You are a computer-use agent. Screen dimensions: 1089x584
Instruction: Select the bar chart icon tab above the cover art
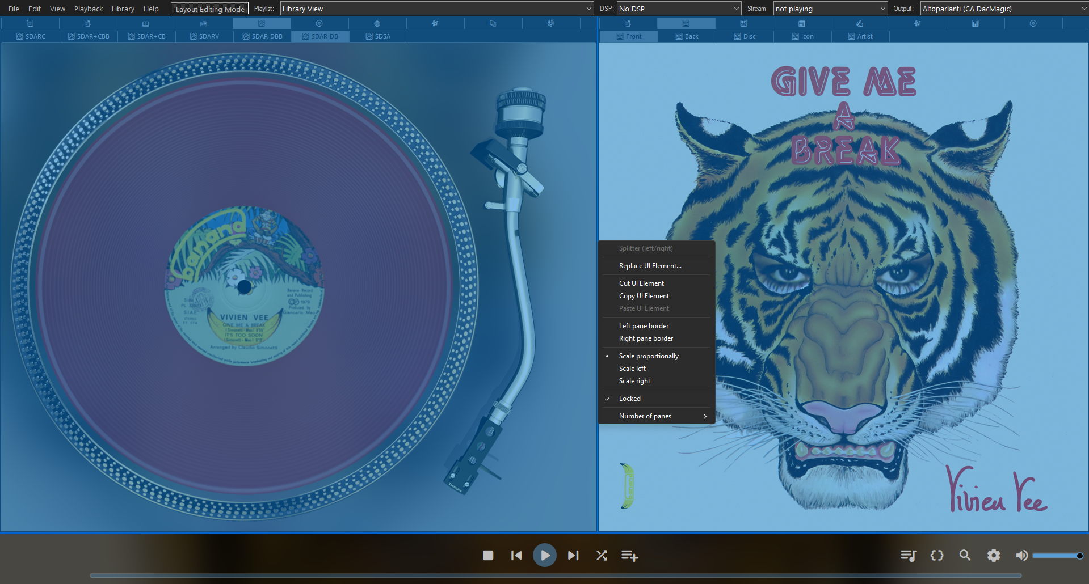point(976,23)
